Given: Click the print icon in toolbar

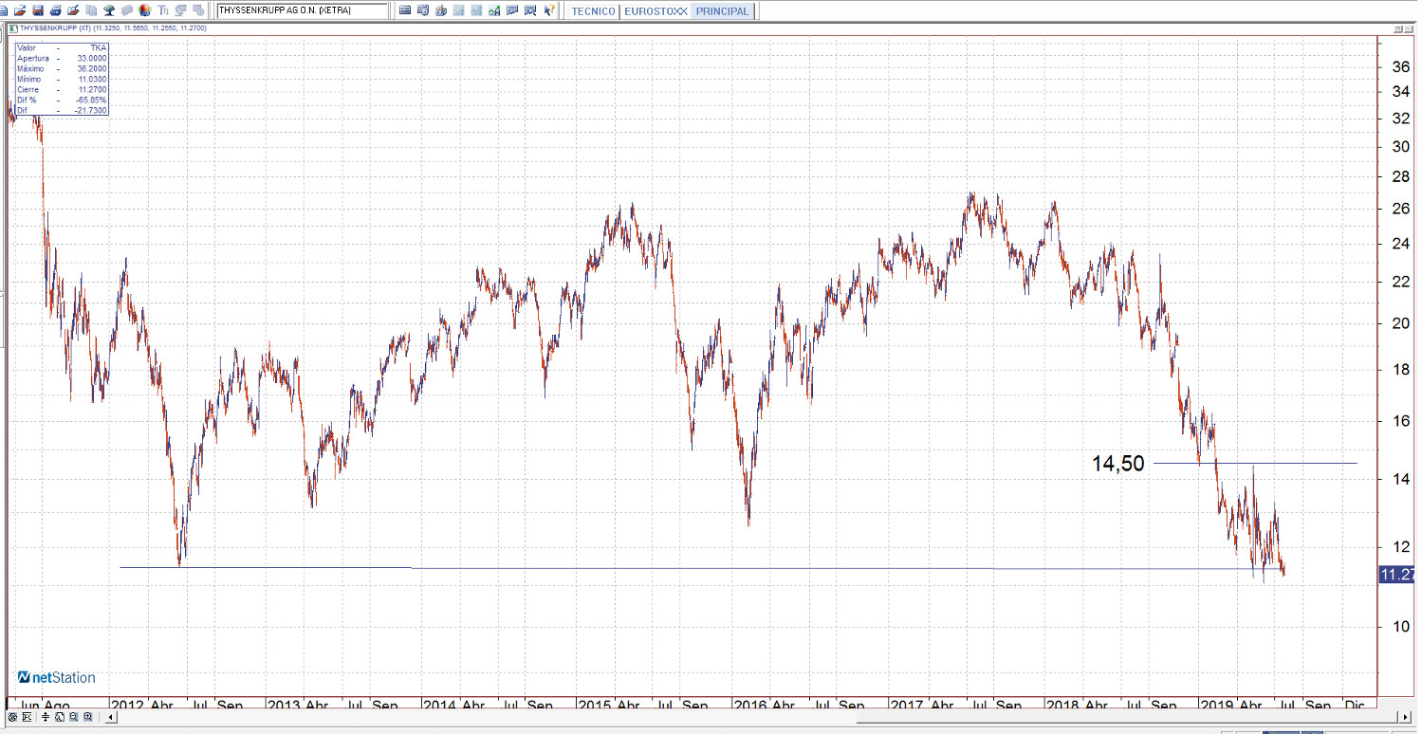Looking at the screenshot, I should pos(56,10).
